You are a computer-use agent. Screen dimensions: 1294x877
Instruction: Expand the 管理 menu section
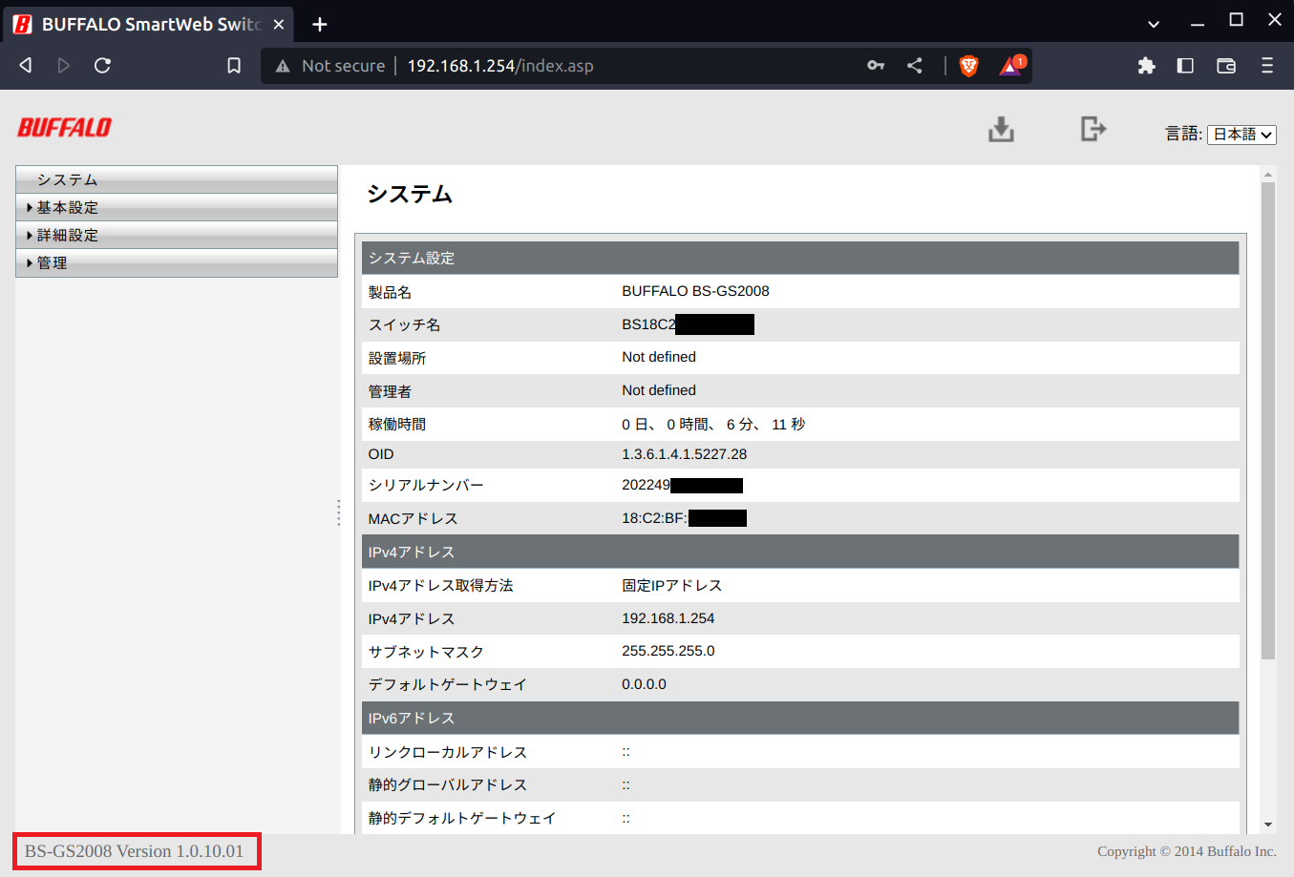click(x=53, y=263)
